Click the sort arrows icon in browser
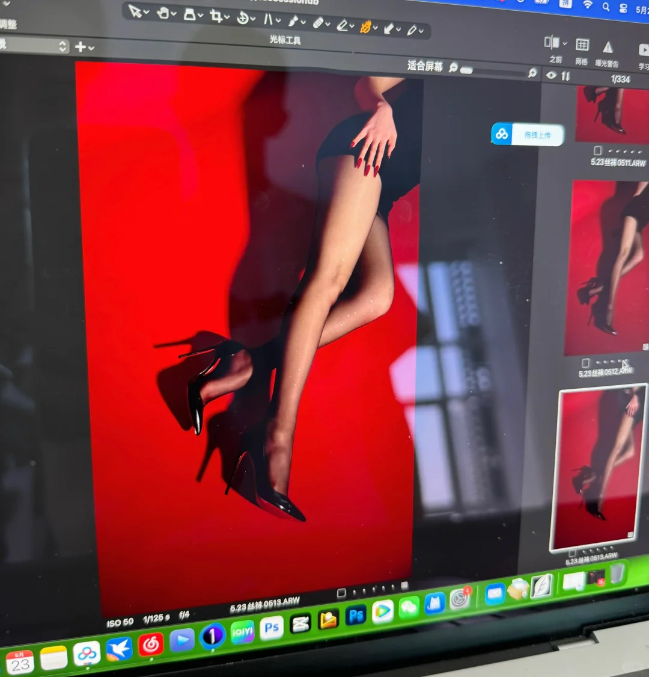The image size is (649, 677). (566, 76)
